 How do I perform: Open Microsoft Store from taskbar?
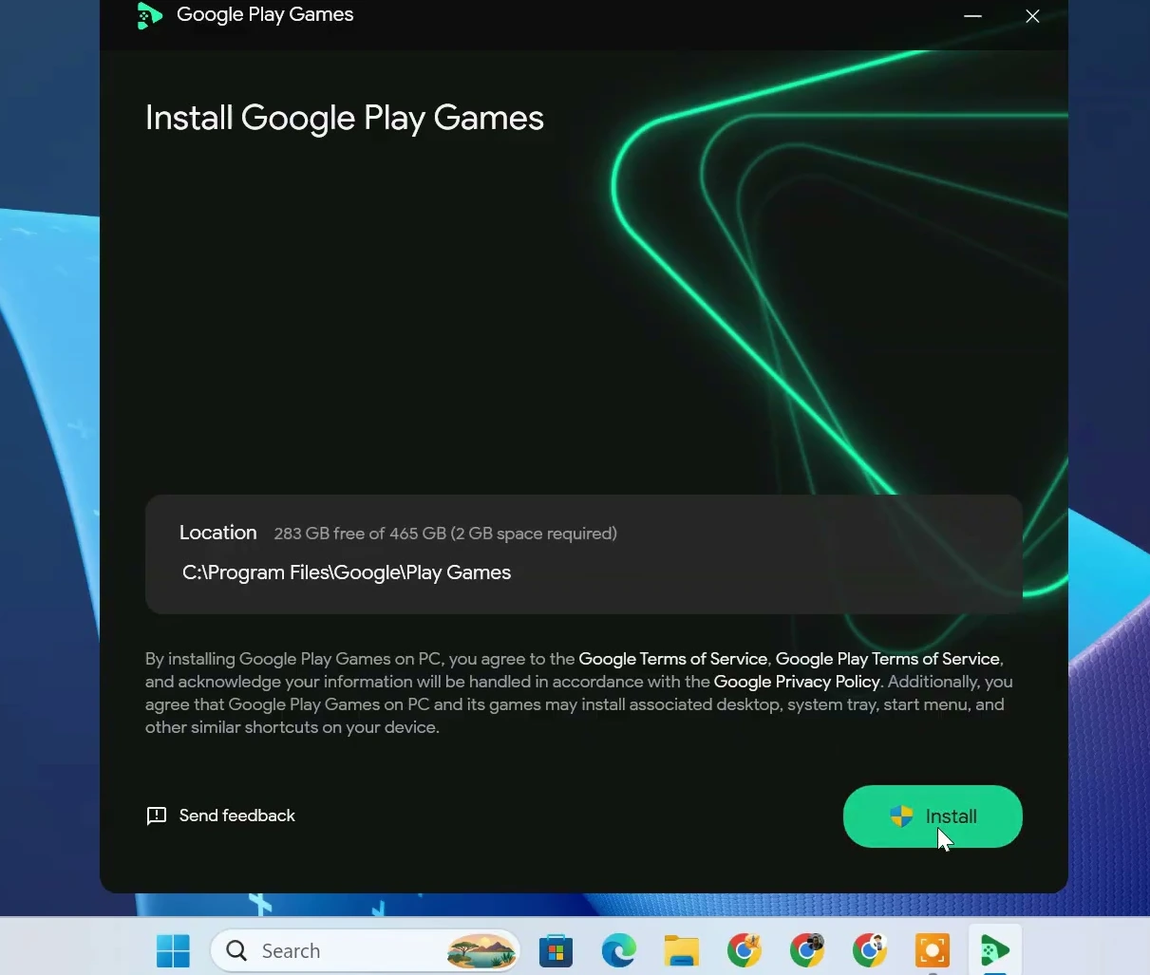[556, 950]
